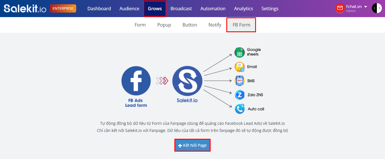Viewport: 385px width, 159px height.
Task: Click the Zalo ZNS icon
Action: click(x=239, y=95)
